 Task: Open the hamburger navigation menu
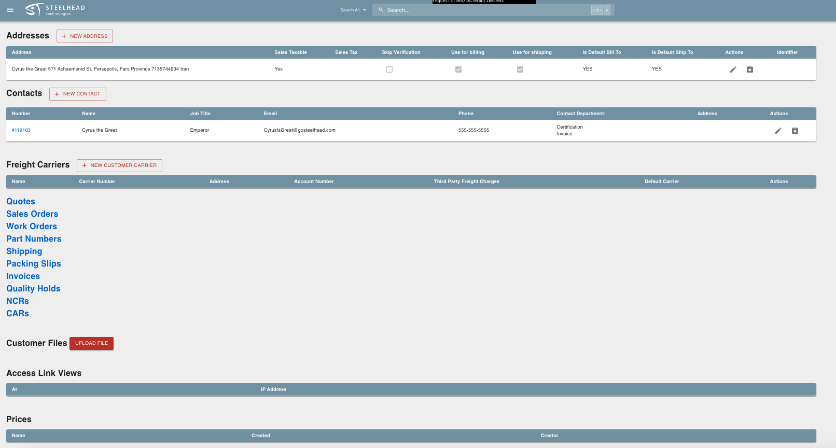[x=10, y=10]
